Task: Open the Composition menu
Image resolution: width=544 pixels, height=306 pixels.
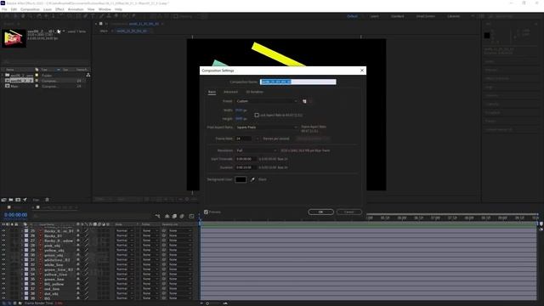Action: (30, 9)
